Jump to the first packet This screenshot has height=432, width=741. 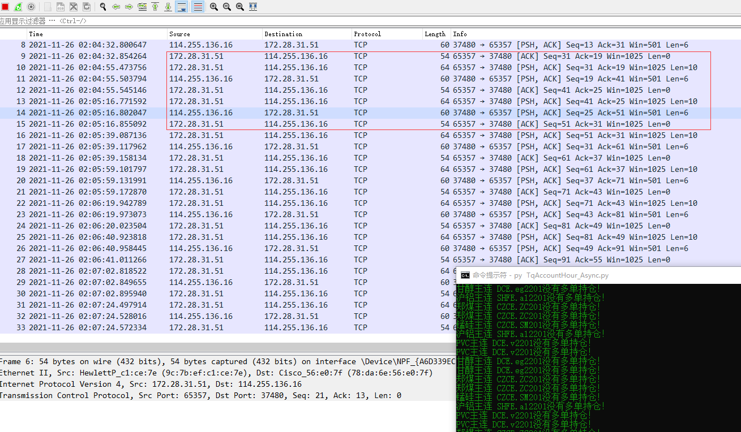(155, 7)
